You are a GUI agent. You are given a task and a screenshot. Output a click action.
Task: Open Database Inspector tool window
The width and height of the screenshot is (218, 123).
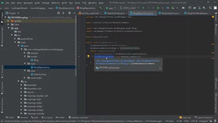pyautogui.click(x=78, y=118)
